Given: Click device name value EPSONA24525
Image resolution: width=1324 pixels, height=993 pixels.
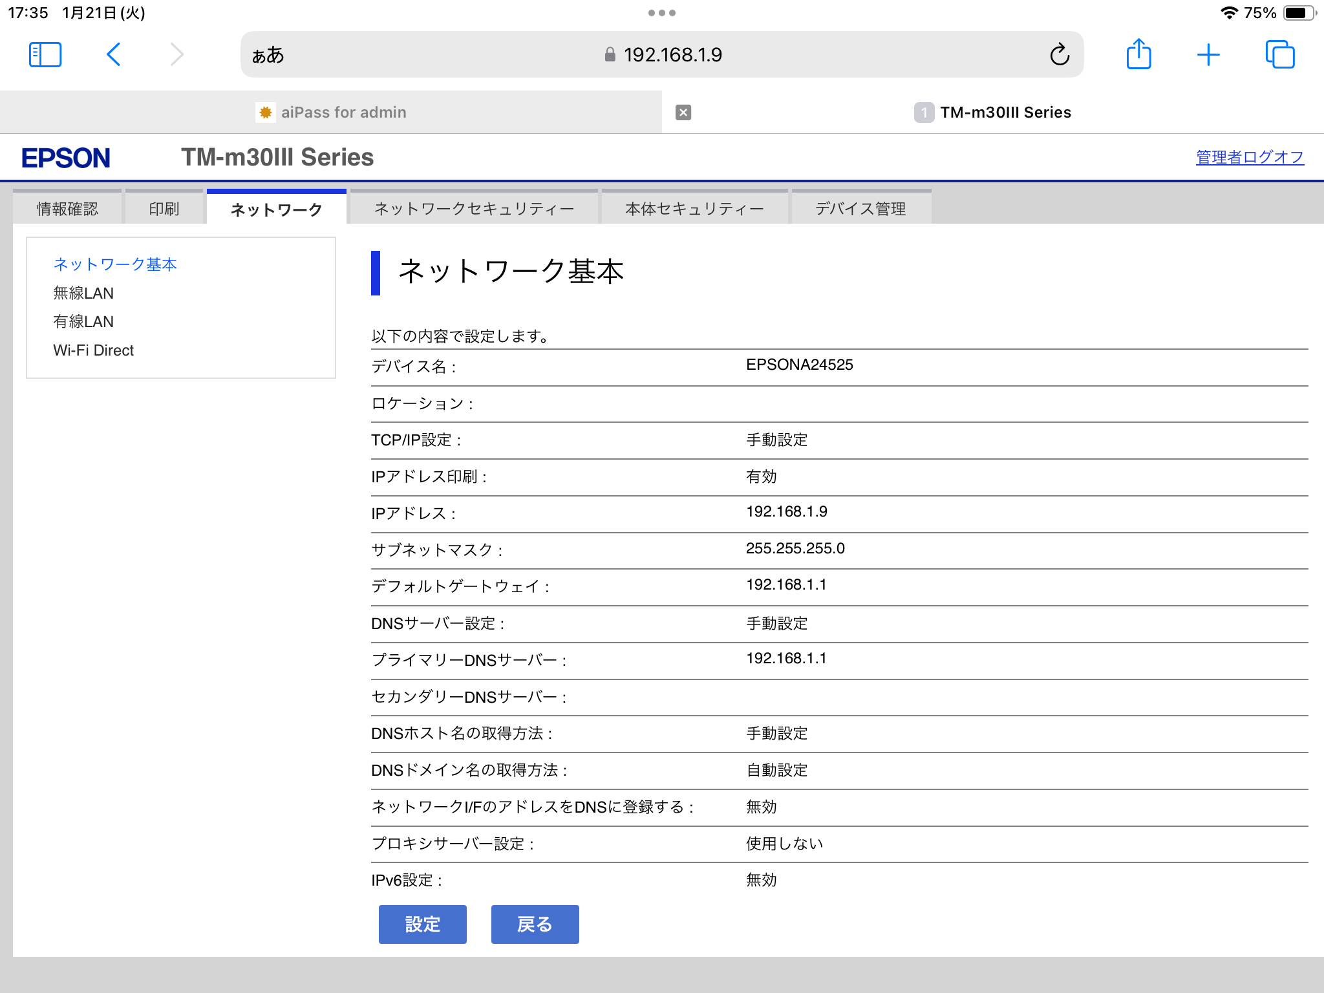Looking at the screenshot, I should point(800,365).
